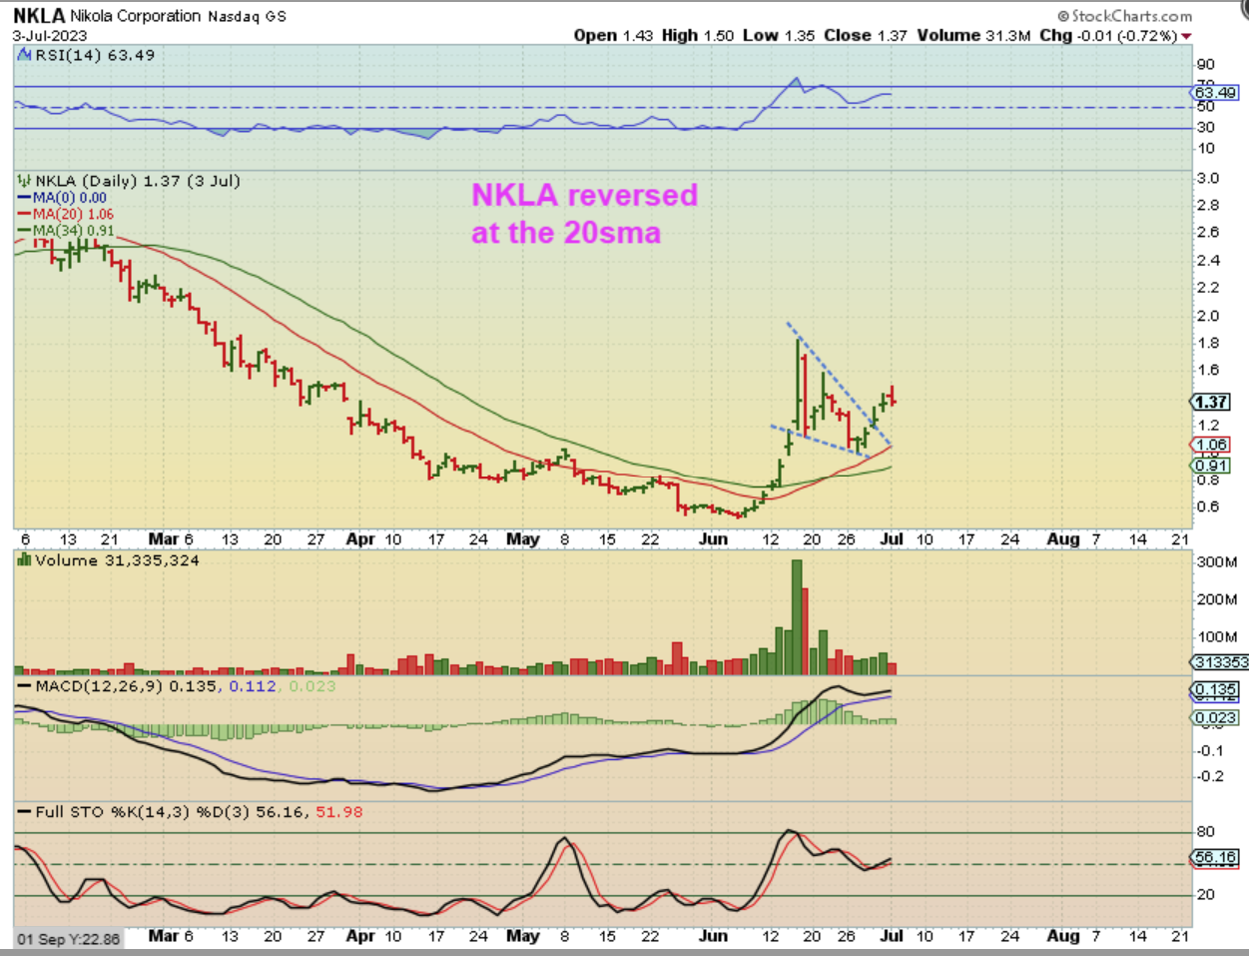1249x956 pixels.
Task: Click the 1.06 moving average price tag
Action: tap(1211, 446)
